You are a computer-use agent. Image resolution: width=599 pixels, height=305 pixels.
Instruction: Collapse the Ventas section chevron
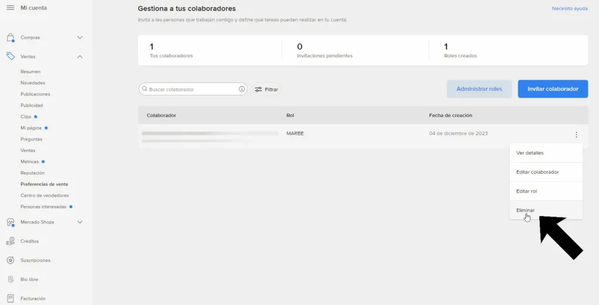point(80,57)
